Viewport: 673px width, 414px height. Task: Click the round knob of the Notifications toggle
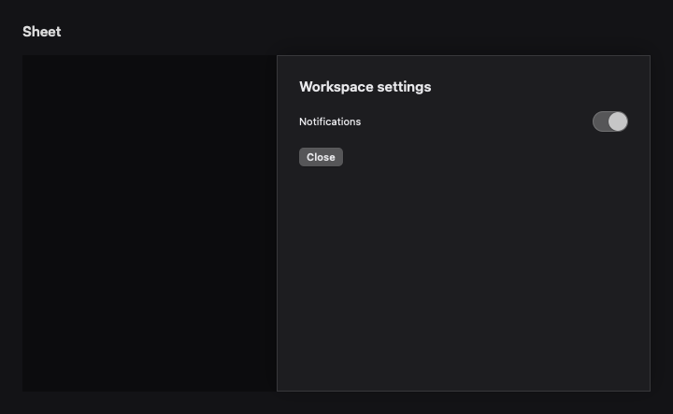(618, 121)
